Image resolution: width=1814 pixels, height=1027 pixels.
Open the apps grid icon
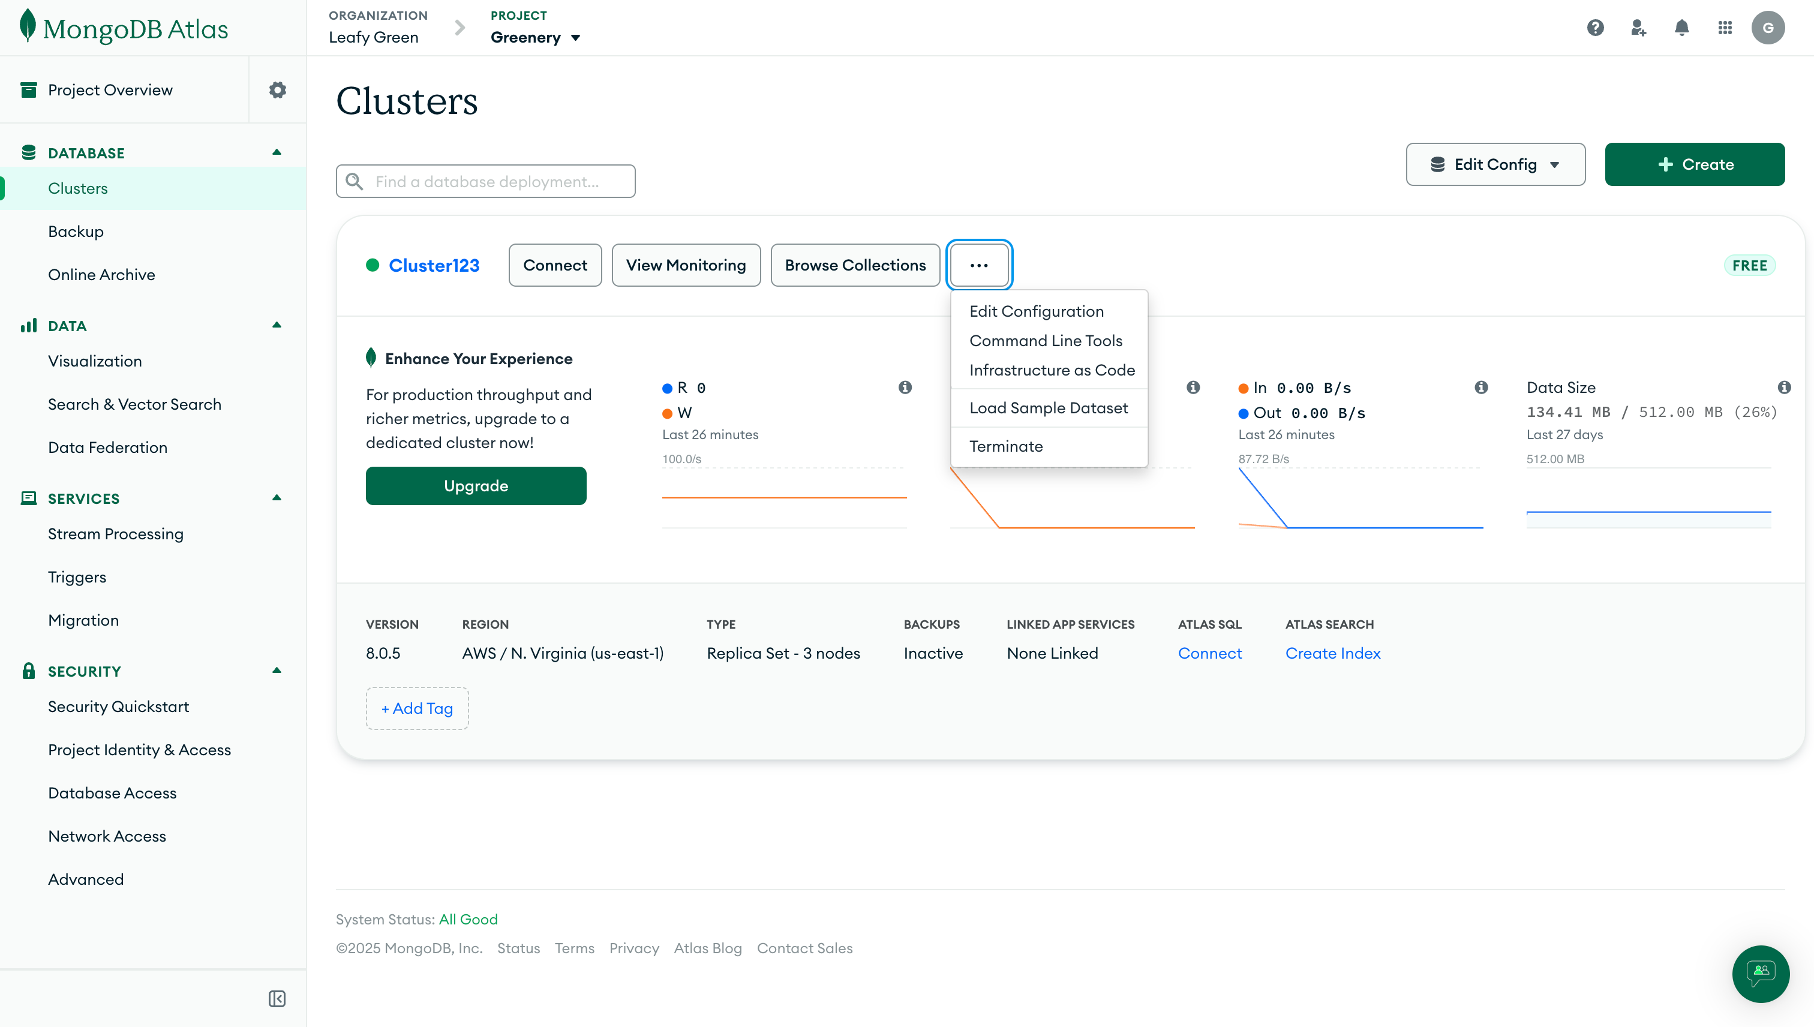(1725, 28)
